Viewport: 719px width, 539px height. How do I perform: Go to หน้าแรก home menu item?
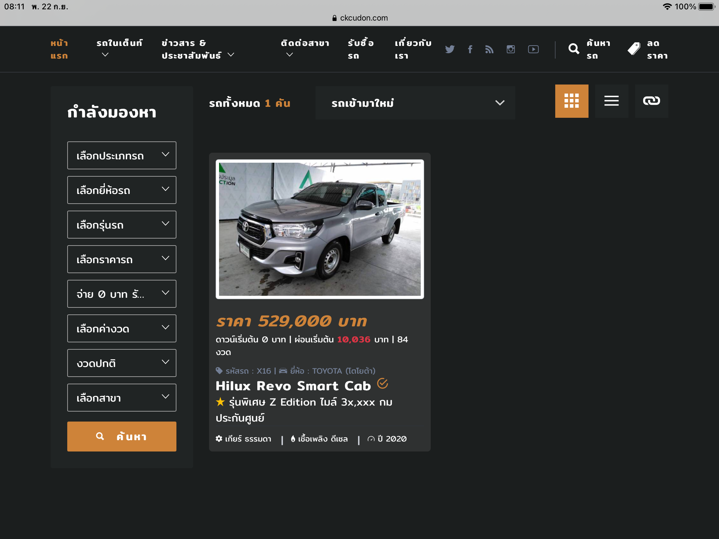[59, 49]
